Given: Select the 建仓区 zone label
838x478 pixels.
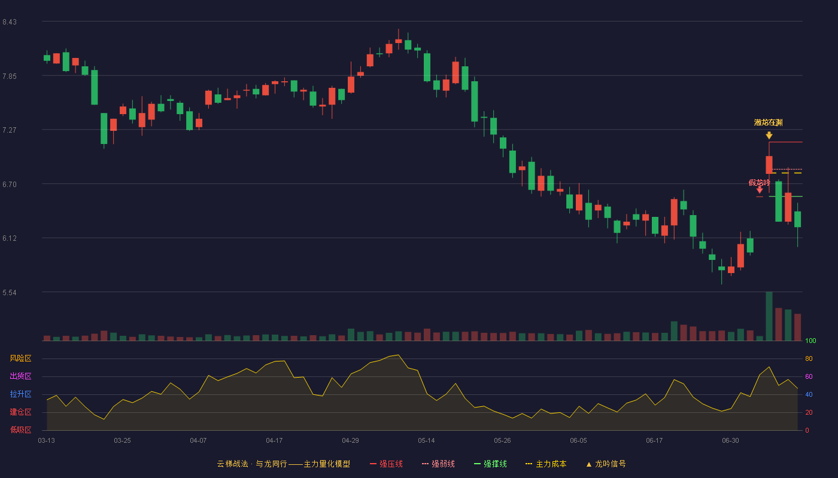Looking at the screenshot, I should point(21,412).
